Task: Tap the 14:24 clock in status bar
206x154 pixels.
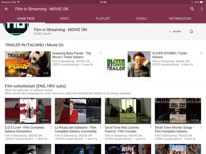Action: [x=103, y=2]
